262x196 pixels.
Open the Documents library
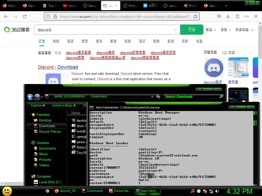point(47,148)
